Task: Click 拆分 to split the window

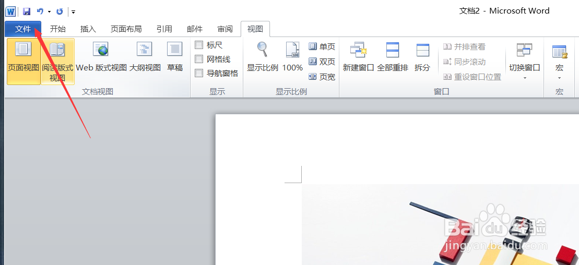Action: click(x=422, y=57)
